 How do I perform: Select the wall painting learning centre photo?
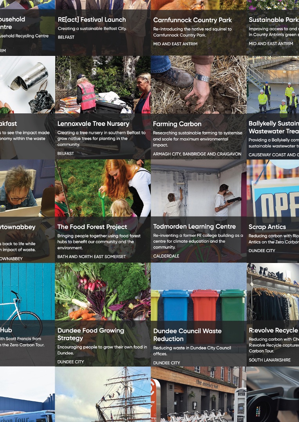(x=199, y=188)
